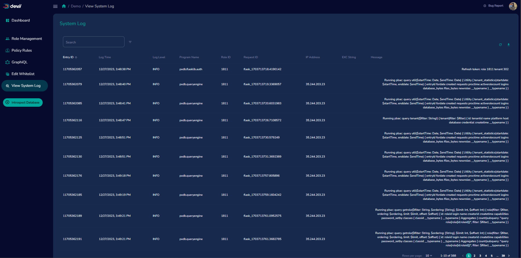This screenshot has width=521, height=258.
Task: Open the filter options beside the search box
Action: 130,42
